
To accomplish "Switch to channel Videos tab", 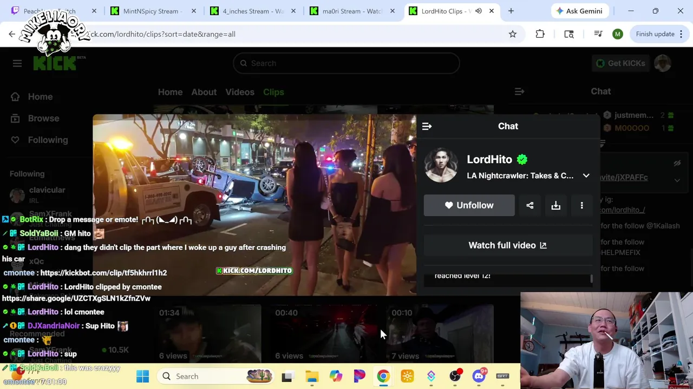I will pyautogui.click(x=240, y=92).
